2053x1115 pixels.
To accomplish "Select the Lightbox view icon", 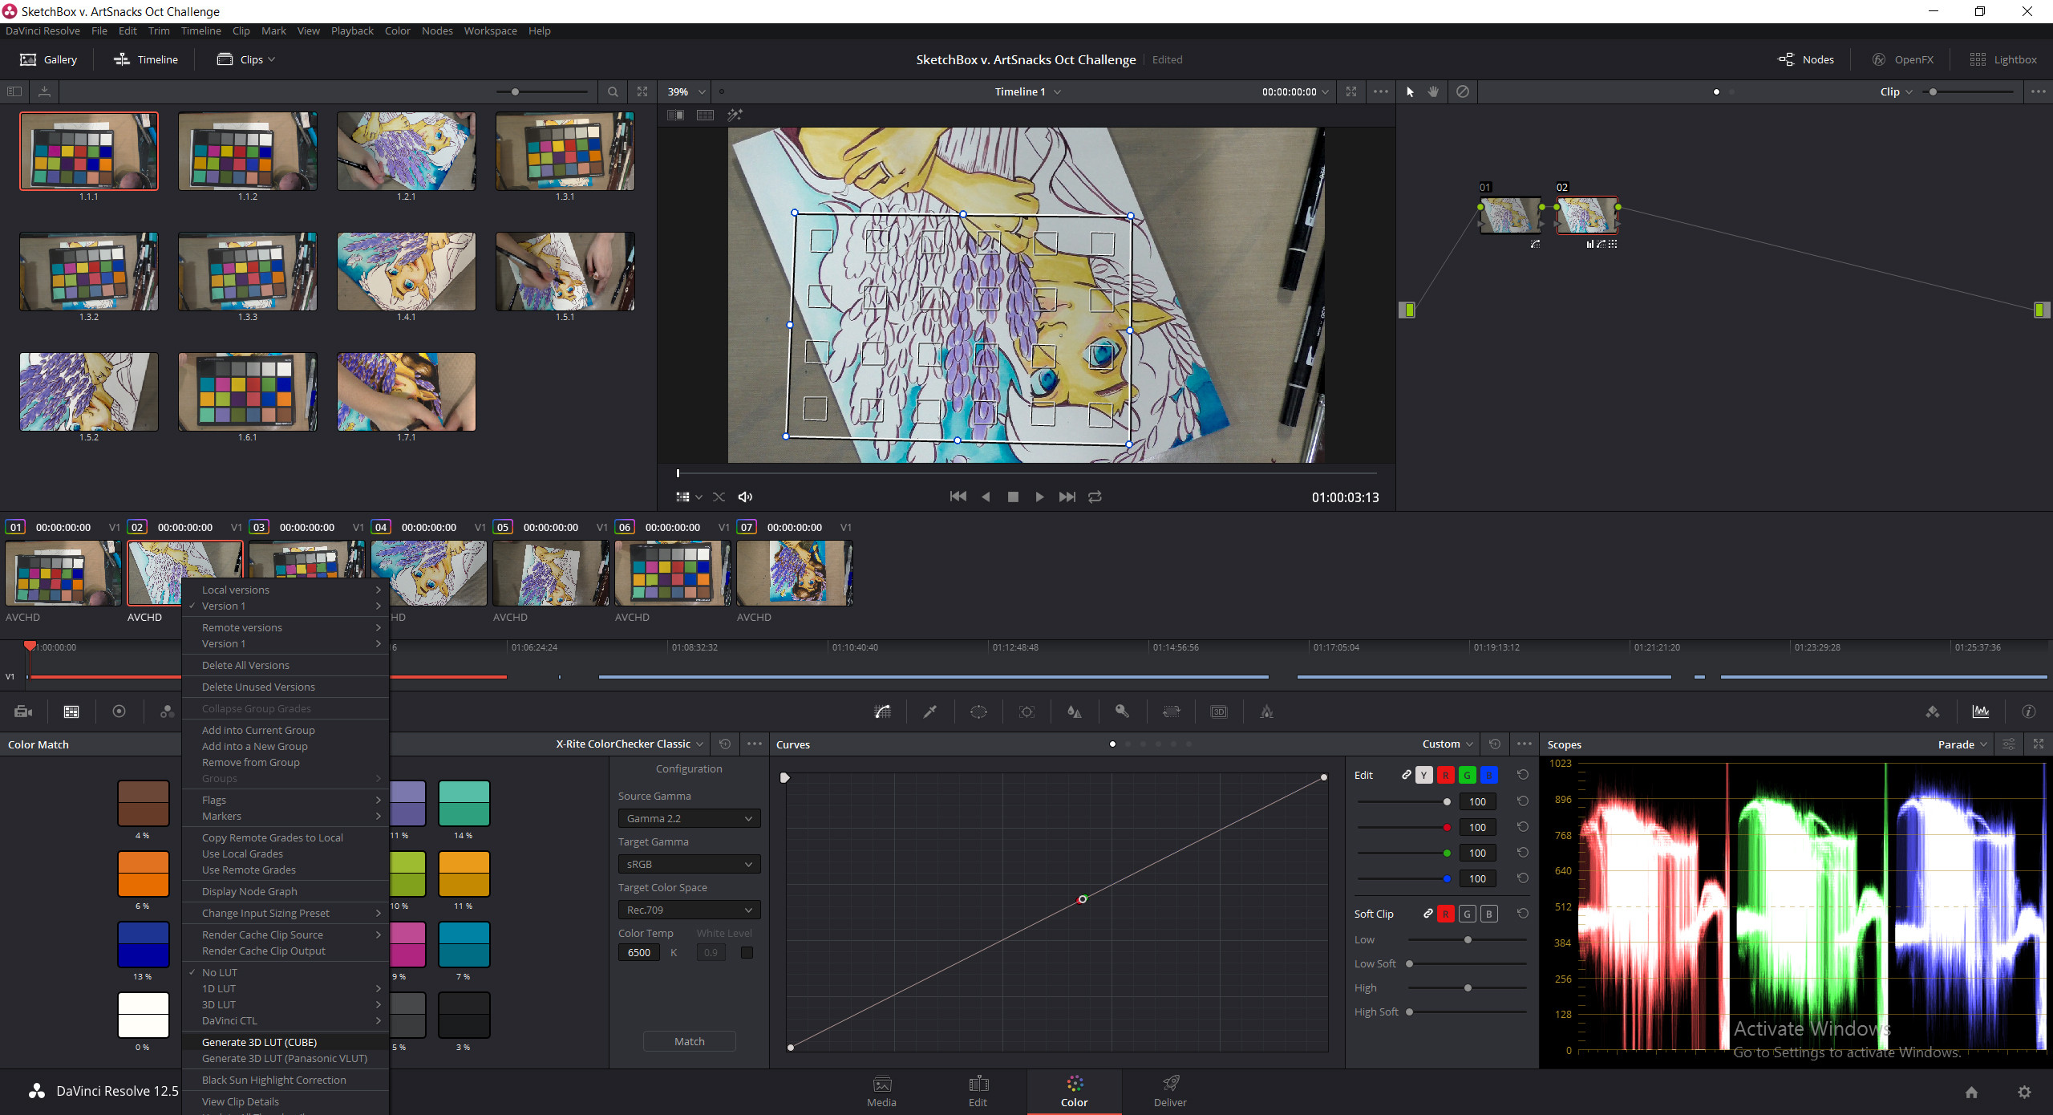I will point(1976,59).
